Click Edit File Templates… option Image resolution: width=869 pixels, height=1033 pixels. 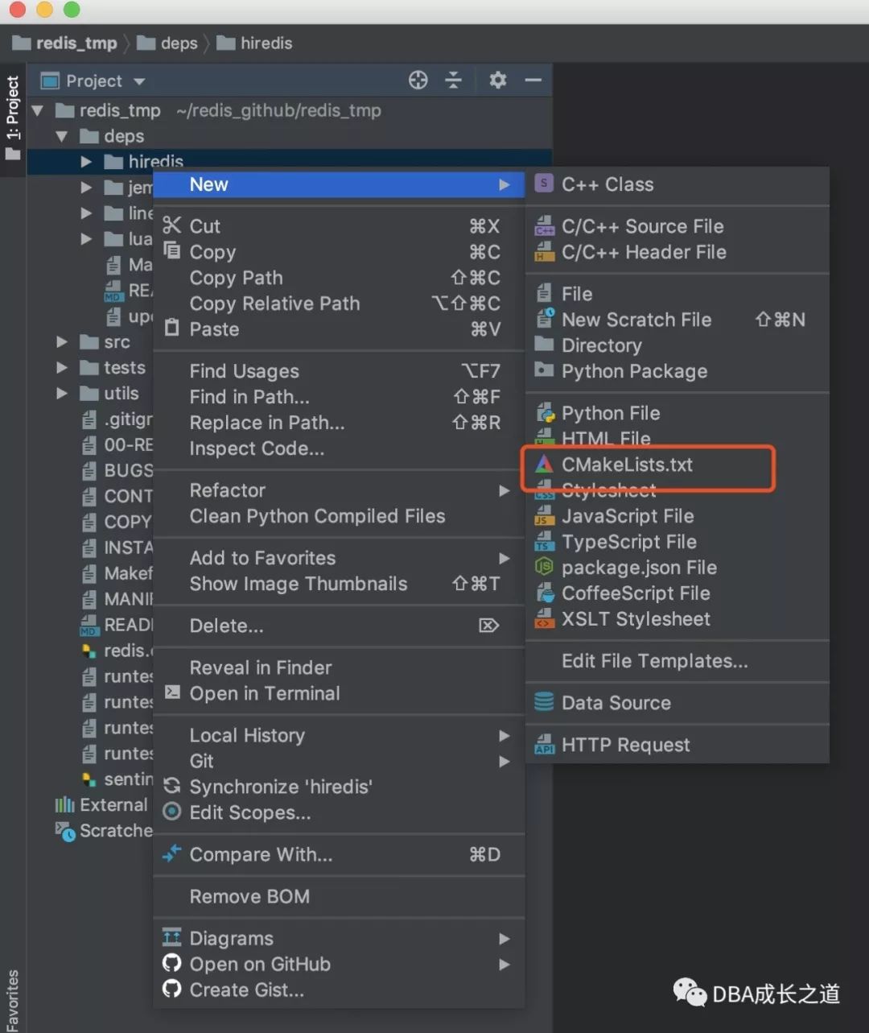pos(654,661)
